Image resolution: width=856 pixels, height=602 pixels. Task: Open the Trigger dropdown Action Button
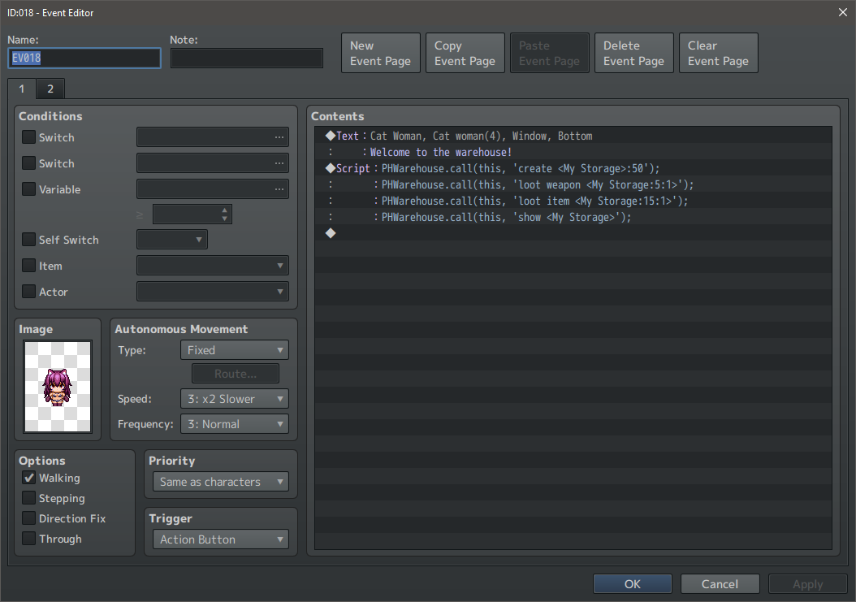(221, 539)
